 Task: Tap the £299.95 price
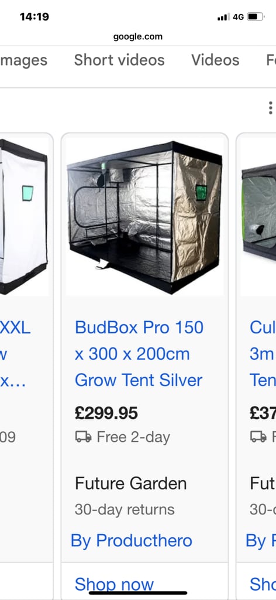[106, 413]
